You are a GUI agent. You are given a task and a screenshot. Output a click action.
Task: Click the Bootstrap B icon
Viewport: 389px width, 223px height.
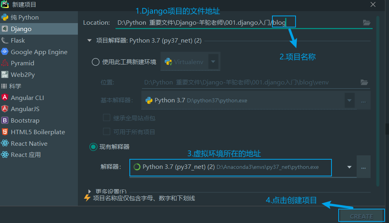pos(5,120)
